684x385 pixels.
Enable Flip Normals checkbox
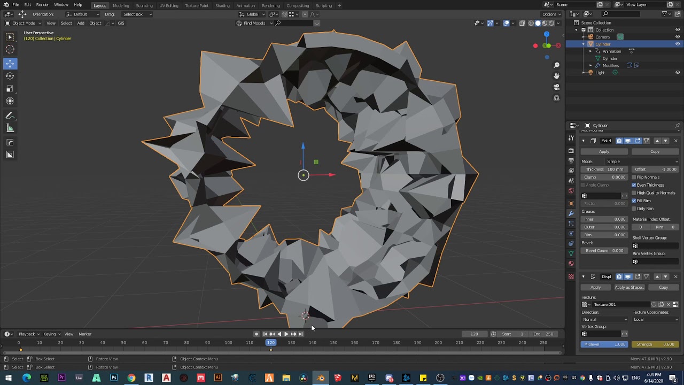point(634,177)
